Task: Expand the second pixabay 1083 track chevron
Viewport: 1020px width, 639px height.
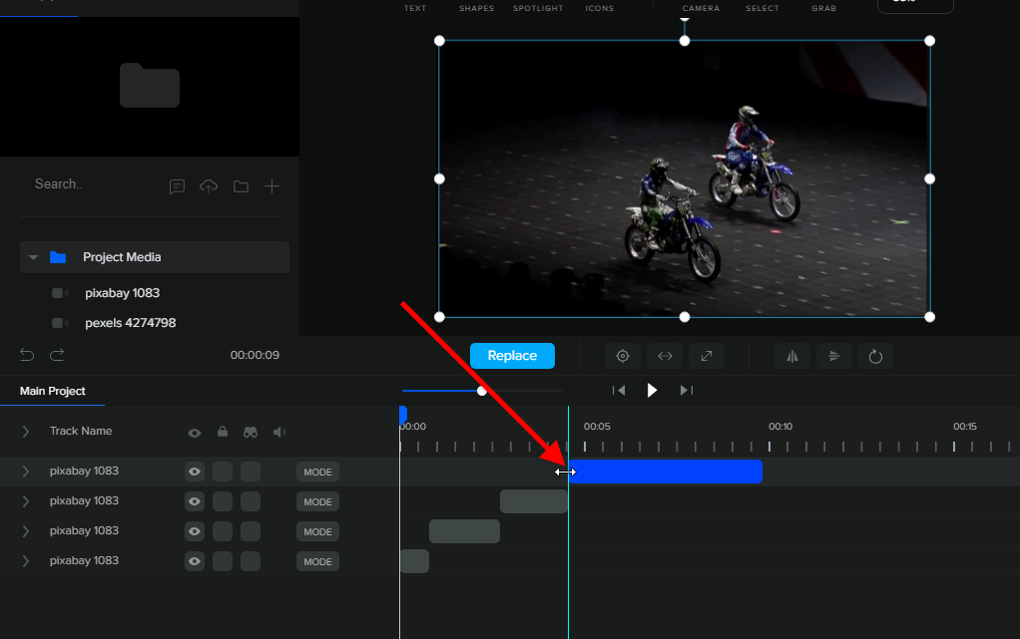Action: (25, 501)
